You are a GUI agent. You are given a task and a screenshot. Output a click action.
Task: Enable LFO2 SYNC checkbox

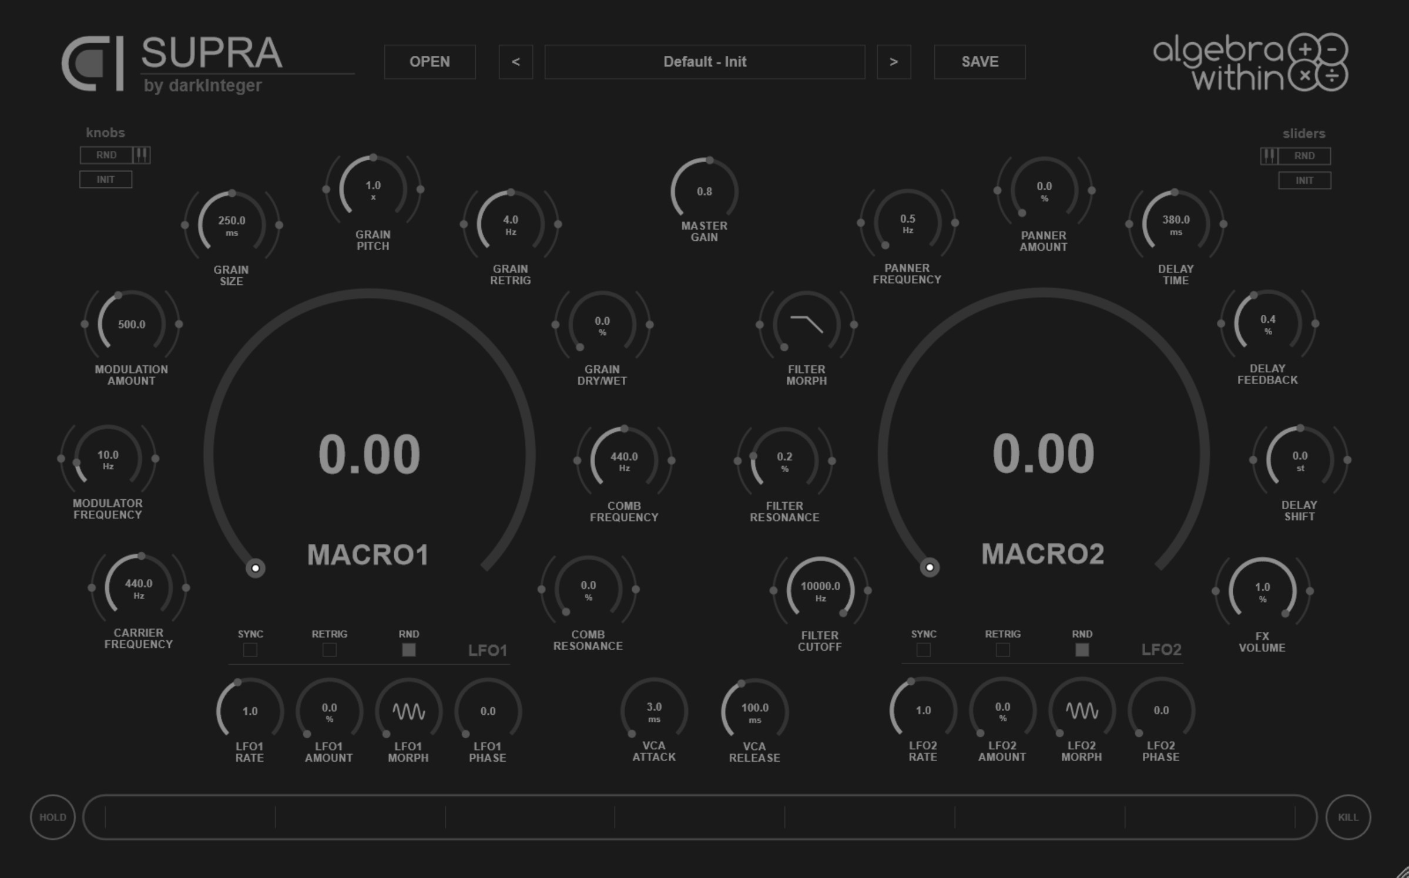924,650
